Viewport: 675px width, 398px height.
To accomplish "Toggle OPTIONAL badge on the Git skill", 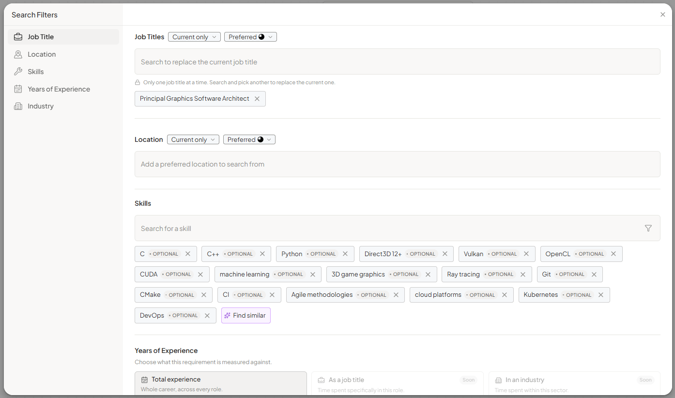I will 570,275.
